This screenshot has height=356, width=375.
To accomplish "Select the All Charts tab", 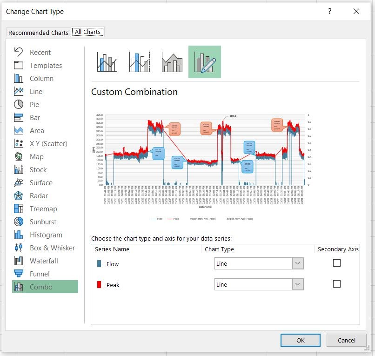I will pyautogui.click(x=87, y=32).
